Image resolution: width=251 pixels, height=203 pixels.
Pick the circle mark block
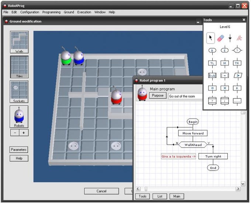click(x=212, y=88)
